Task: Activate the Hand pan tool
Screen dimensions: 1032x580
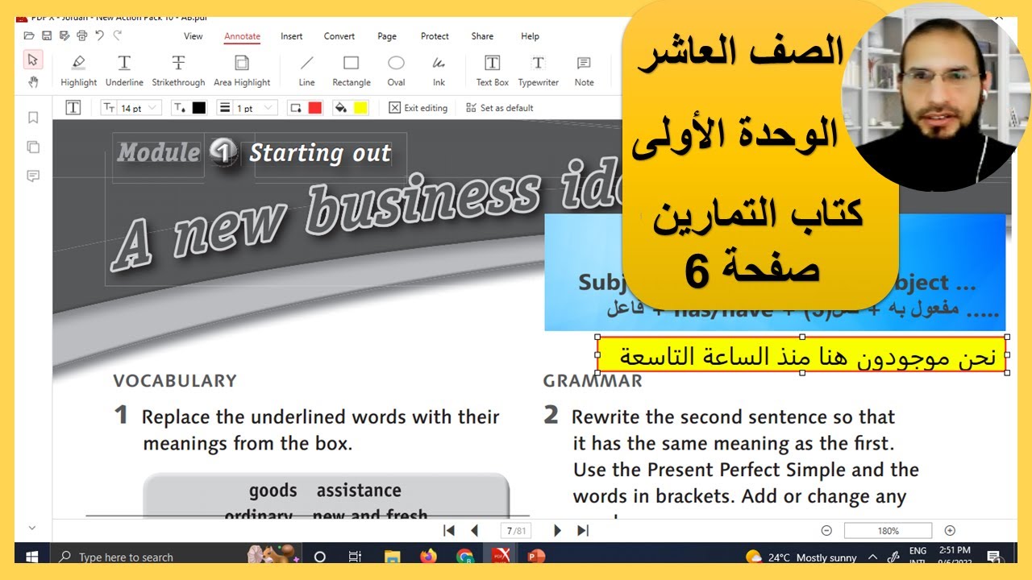Action: [x=33, y=81]
